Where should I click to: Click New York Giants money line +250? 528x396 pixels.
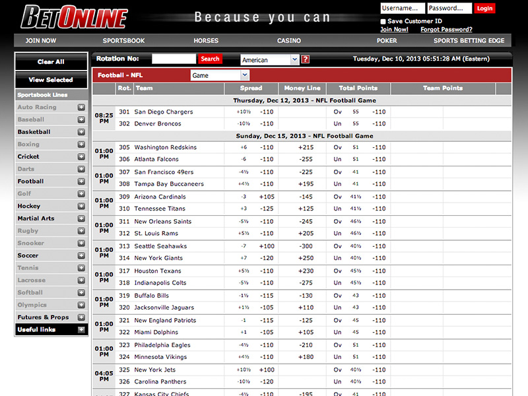[306, 258]
